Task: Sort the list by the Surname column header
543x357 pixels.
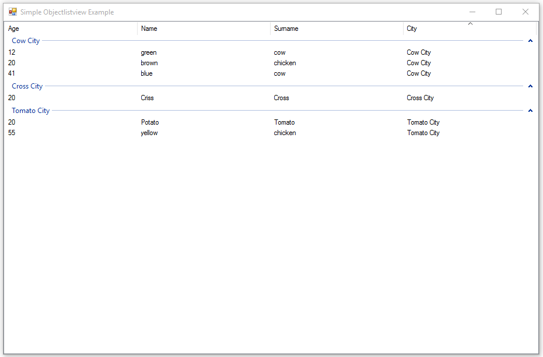Action: coord(285,29)
